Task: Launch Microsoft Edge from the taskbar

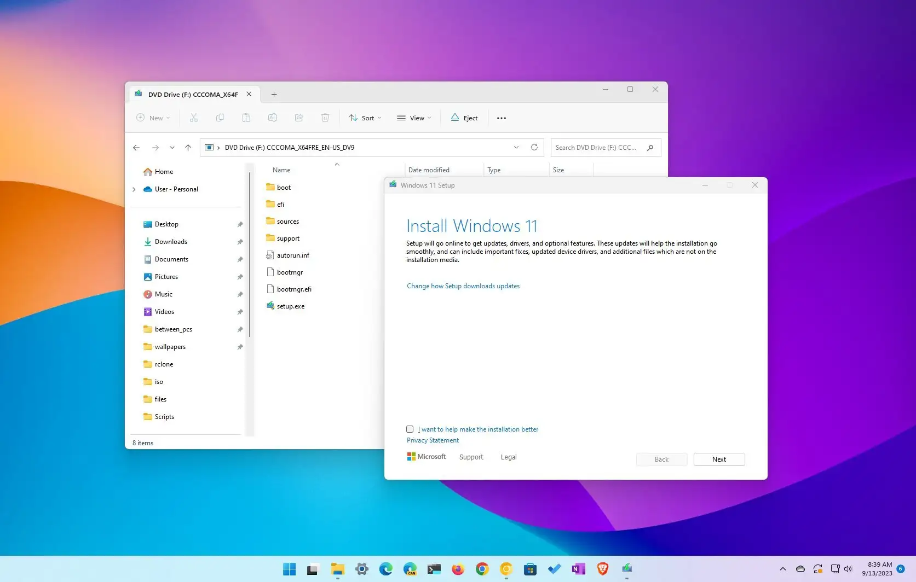Action: [x=386, y=569]
